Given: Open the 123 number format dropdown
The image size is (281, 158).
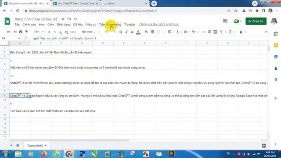Looking at the screenshot, I should 73,32.
